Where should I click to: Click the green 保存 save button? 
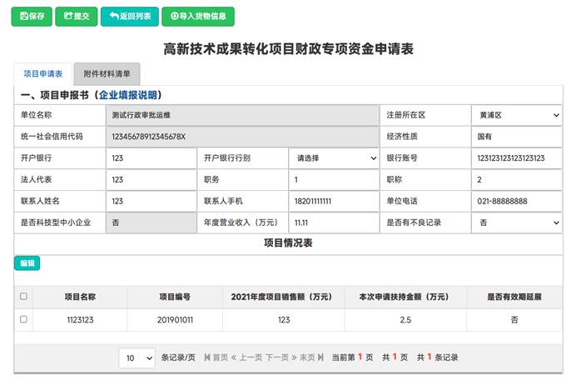[x=32, y=16]
